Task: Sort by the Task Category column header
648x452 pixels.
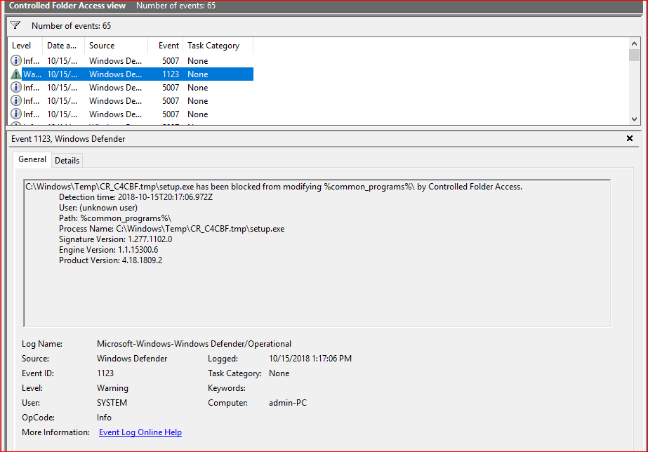Action: (218, 46)
